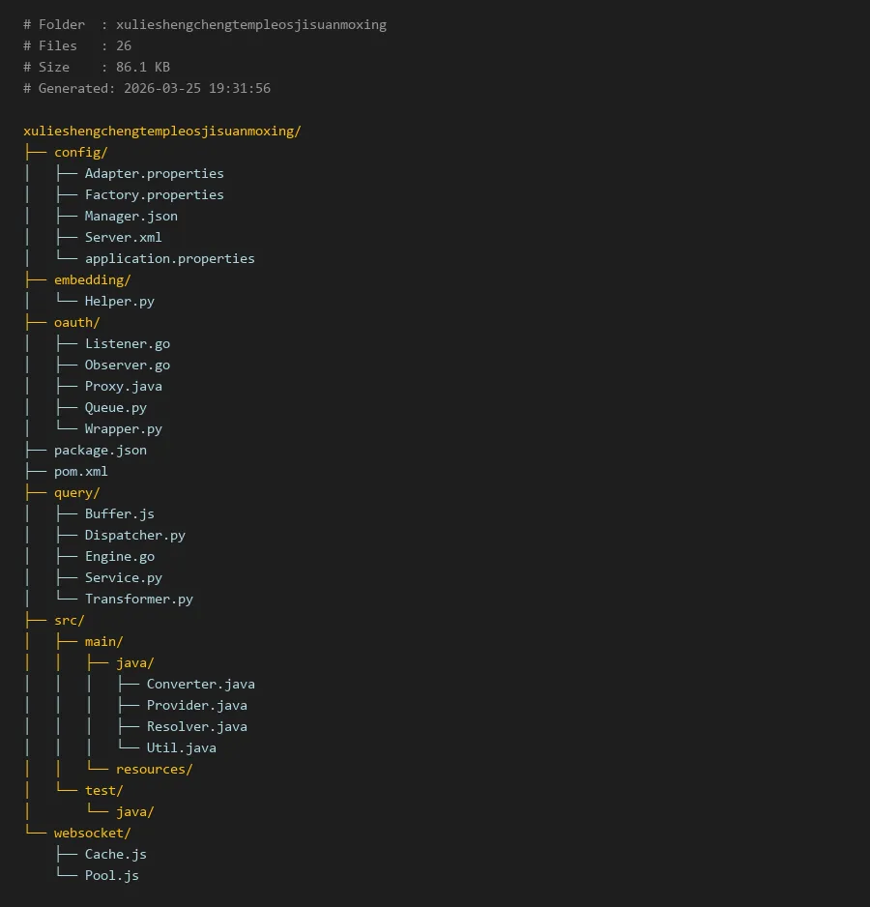Expand the websocket/ folder
Viewport: 870px width, 907px height.
pos(92,833)
